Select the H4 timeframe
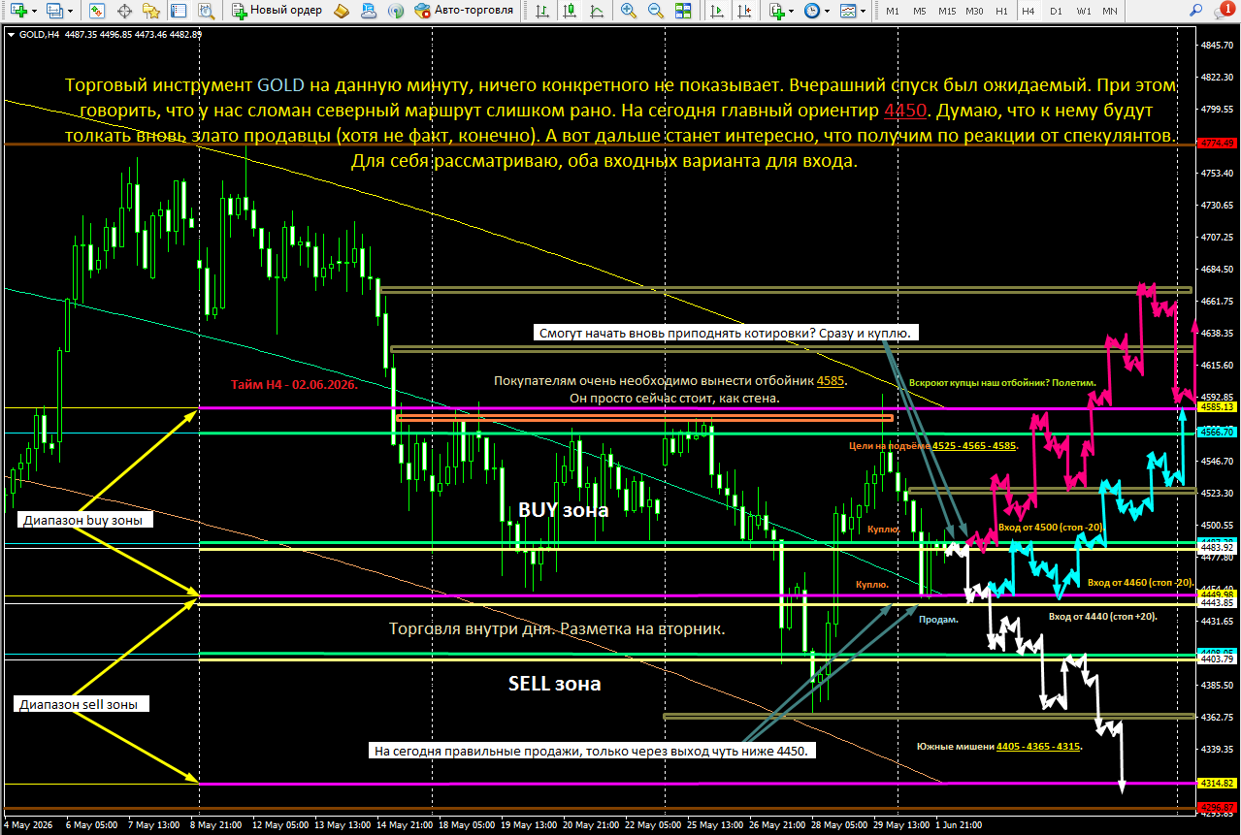The height and width of the screenshot is (835, 1241). [x=1029, y=11]
